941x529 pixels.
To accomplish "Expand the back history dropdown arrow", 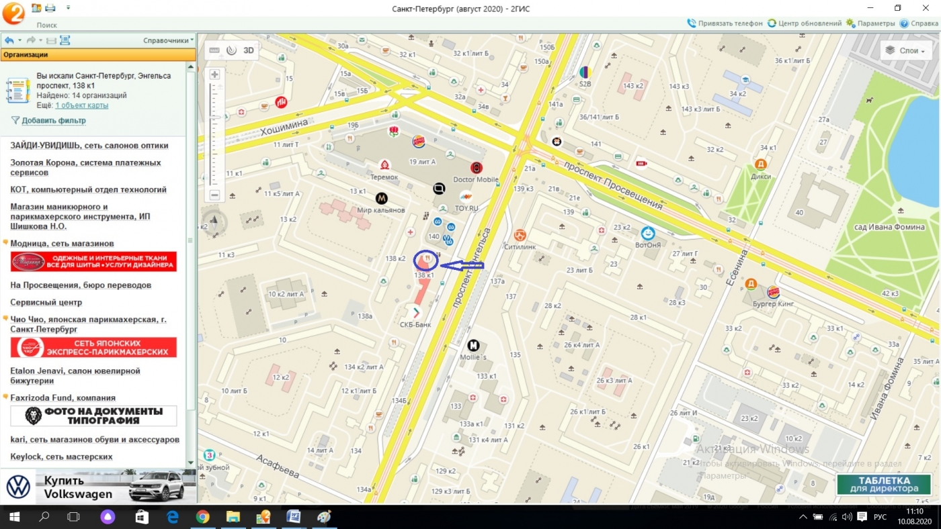I will click(x=19, y=40).
